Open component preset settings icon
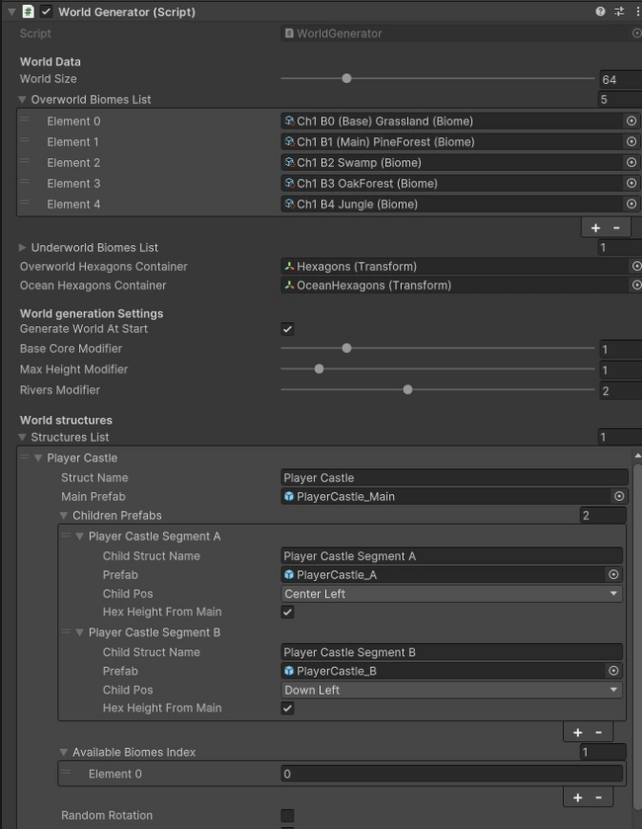This screenshot has height=829, width=642. [x=619, y=12]
